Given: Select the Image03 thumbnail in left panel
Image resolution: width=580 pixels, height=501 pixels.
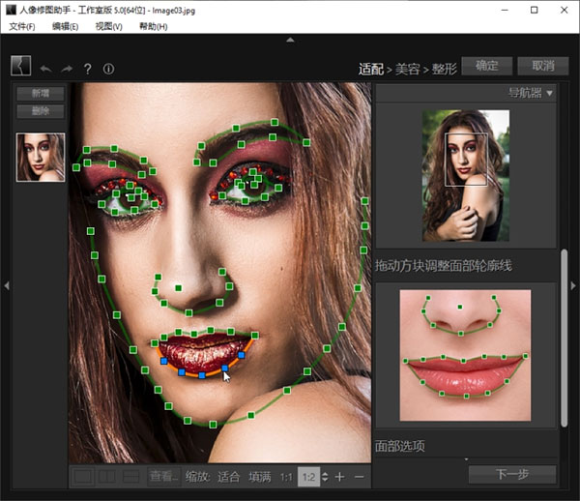Looking at the screenshot, I should pos(41,157).
